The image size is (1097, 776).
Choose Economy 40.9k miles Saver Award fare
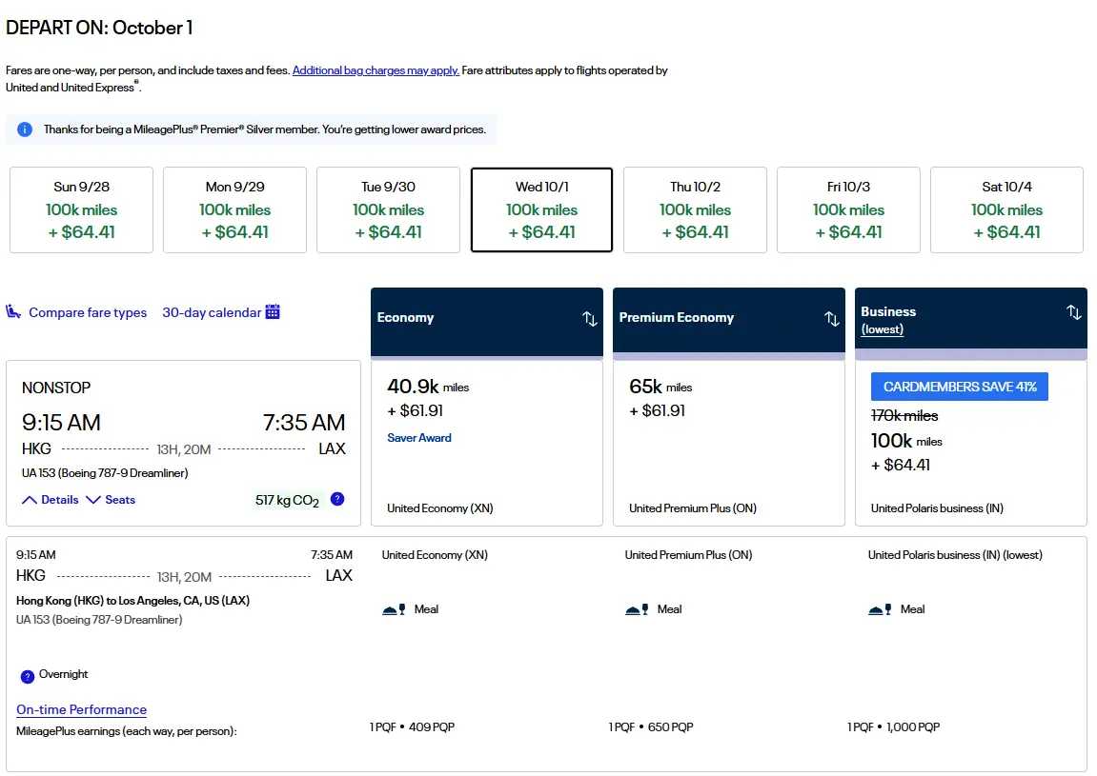pos(487,444)
